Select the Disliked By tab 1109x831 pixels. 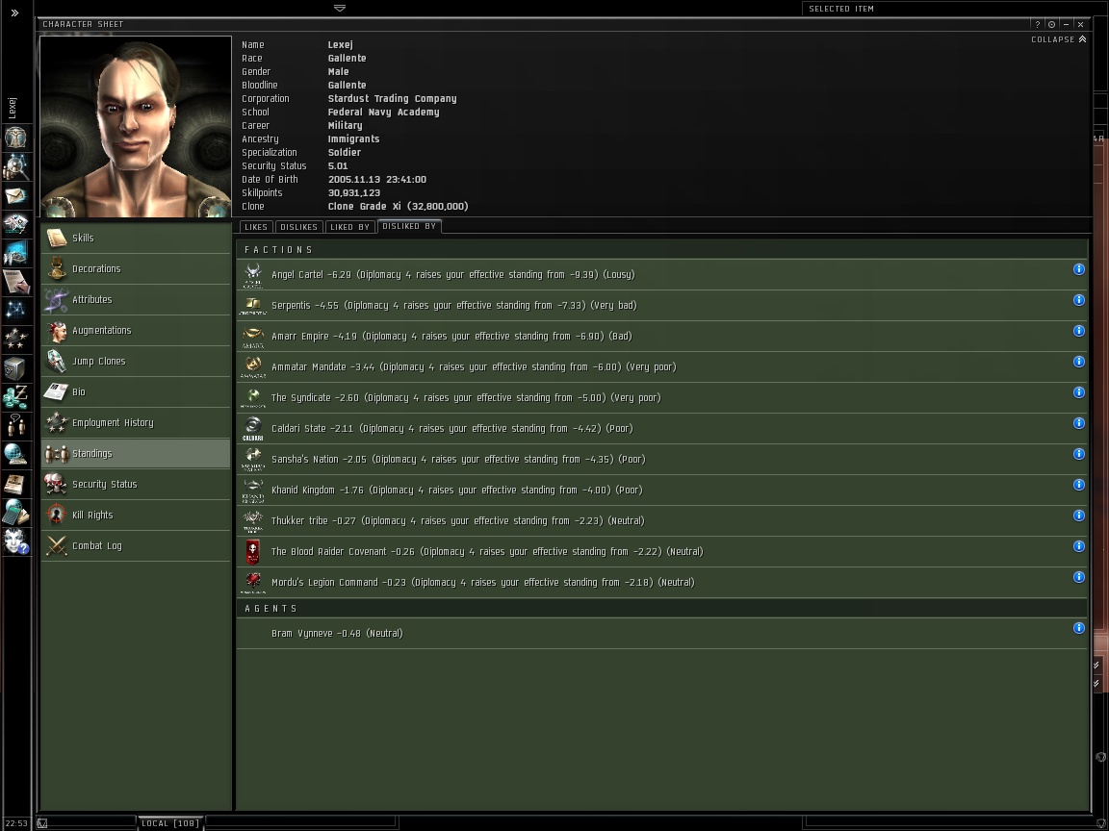(x=409, y=226)
